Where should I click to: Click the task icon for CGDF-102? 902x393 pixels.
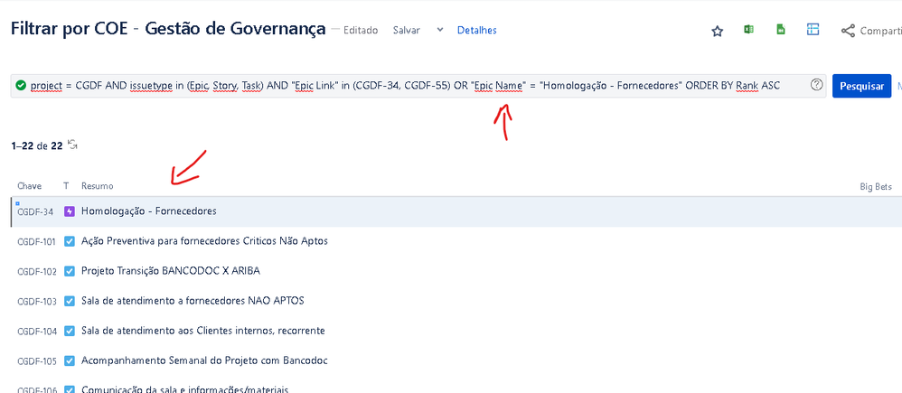coord(70,271)
